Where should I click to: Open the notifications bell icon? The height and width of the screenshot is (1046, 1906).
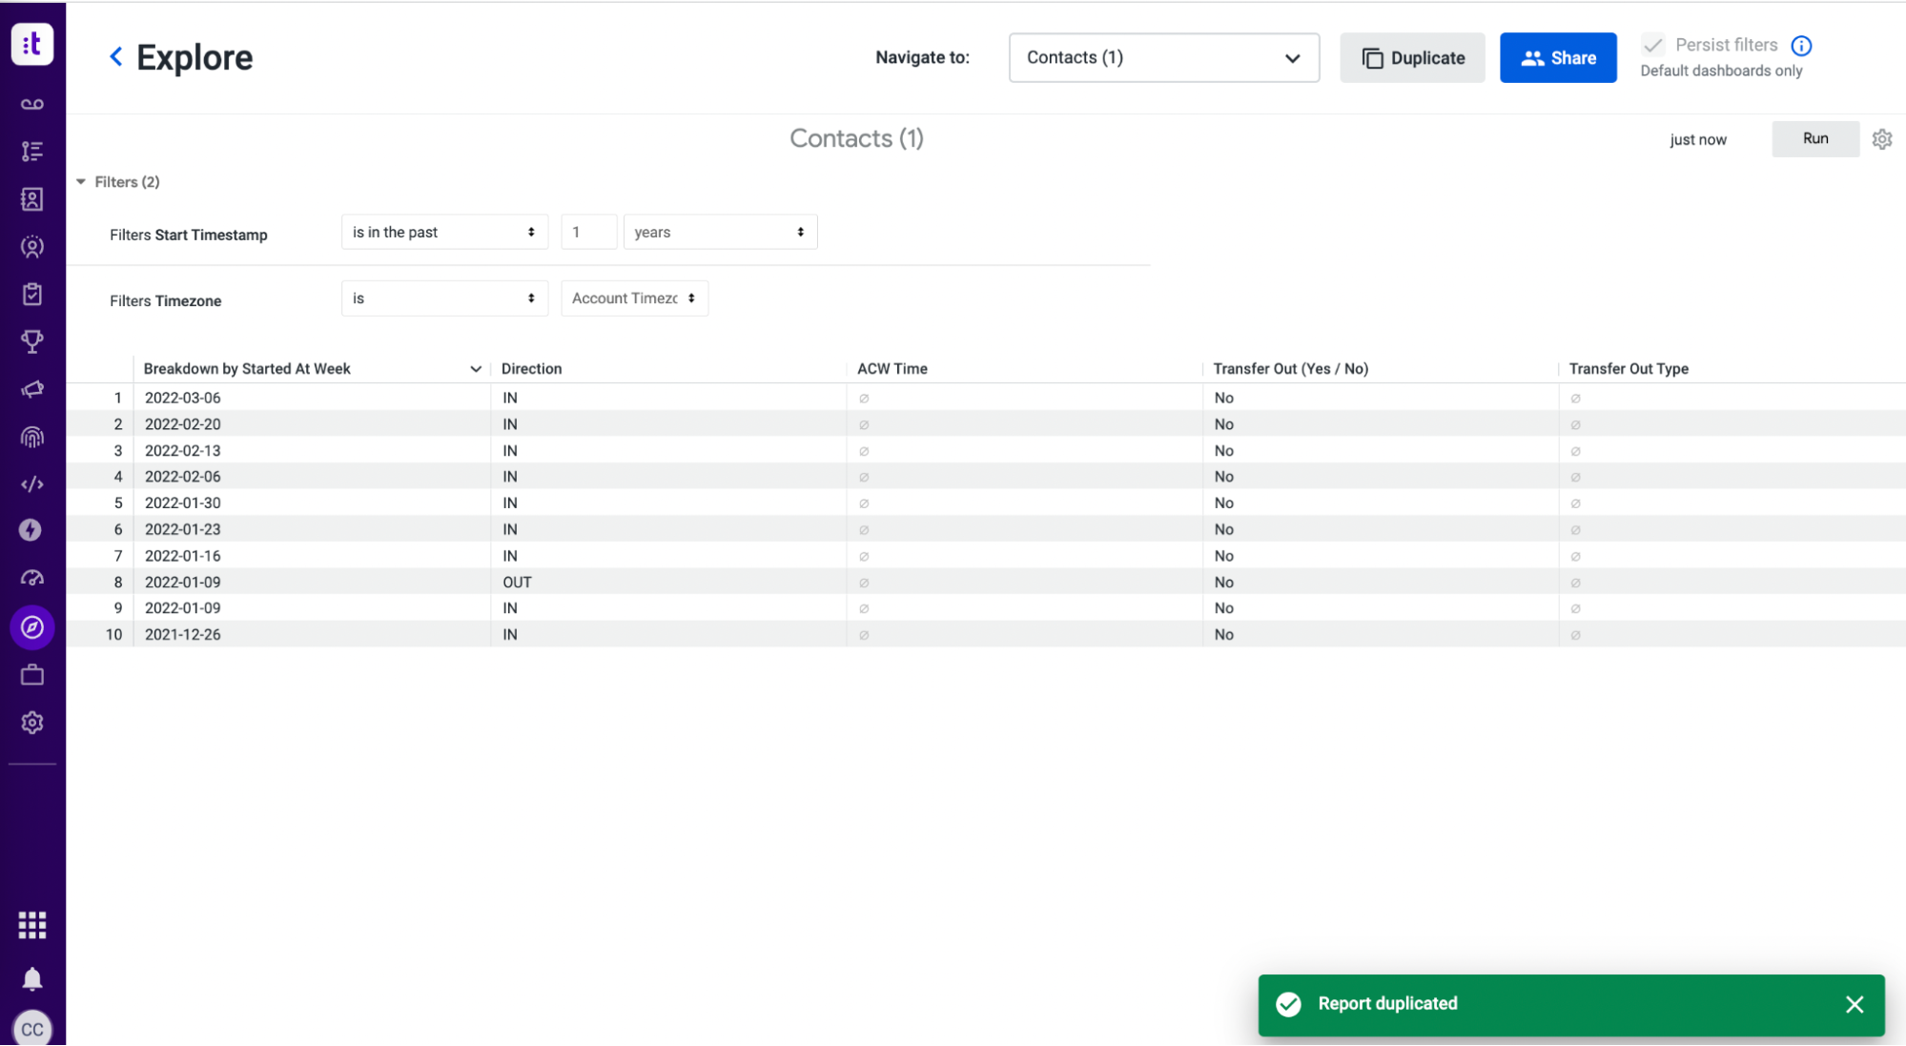click(x=32, y=979)
